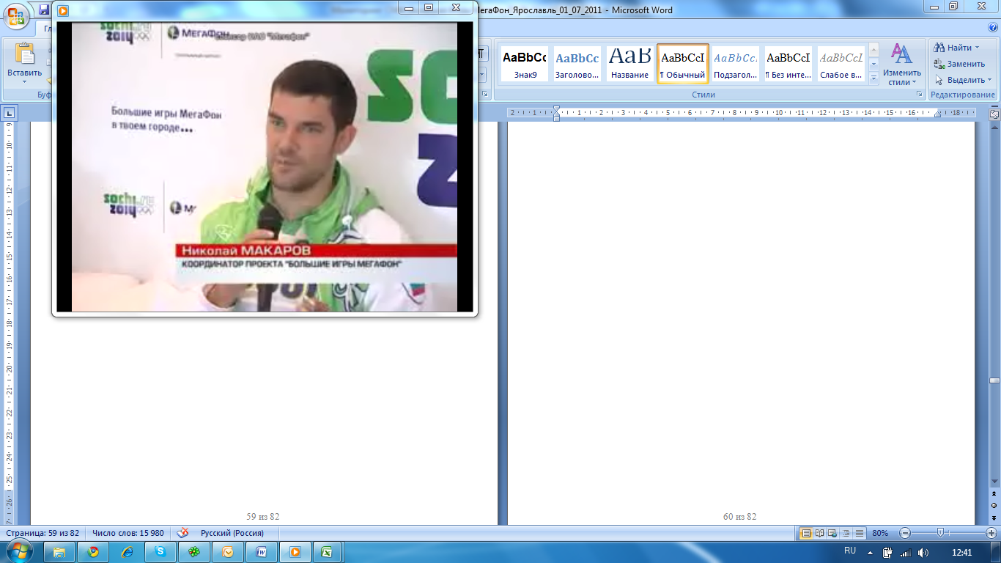1001x563 pixels.
Task: Open the Office button menu
Action: [17, 15]
